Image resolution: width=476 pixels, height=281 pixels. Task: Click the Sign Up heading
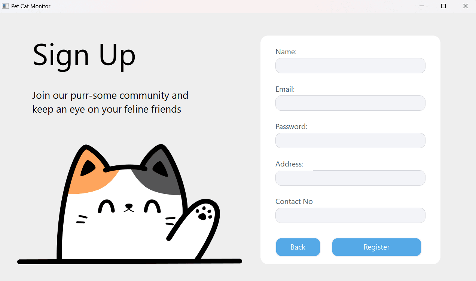point(84,55)
